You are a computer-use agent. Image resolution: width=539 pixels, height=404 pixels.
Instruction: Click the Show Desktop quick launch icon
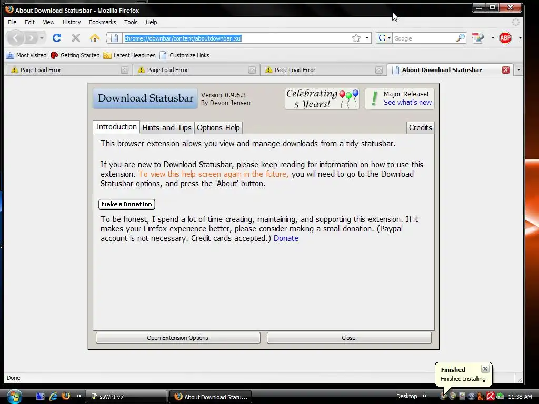point(40,397)
